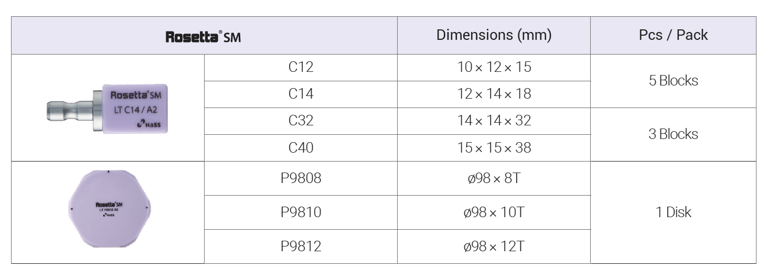Click the ø98 × 10T dimension value
Image resolution: width=768 pixels, height=268 pixels.
click(x=494, y=212)
